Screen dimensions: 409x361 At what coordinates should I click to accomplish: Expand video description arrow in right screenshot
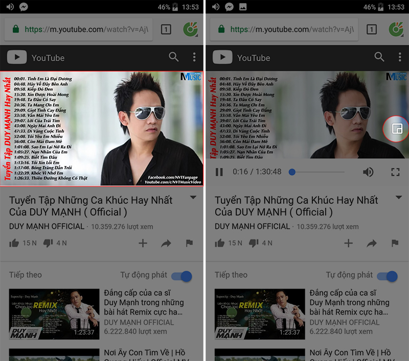click(399, 198)
